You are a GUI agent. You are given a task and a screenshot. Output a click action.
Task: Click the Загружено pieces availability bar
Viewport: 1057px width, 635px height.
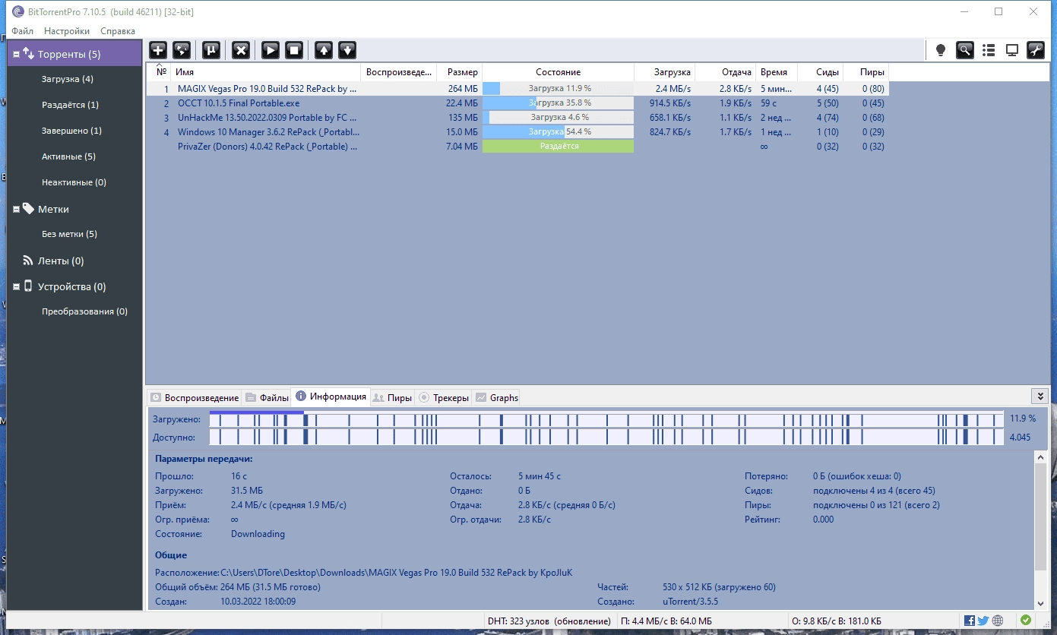(x=606, y=419)
